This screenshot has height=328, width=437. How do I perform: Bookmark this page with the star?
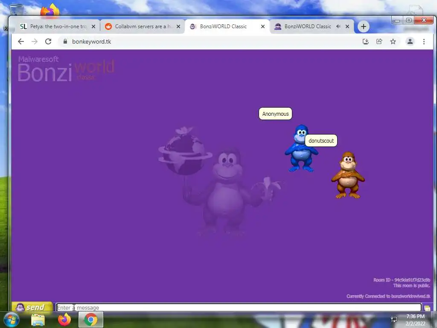point(393,41)
